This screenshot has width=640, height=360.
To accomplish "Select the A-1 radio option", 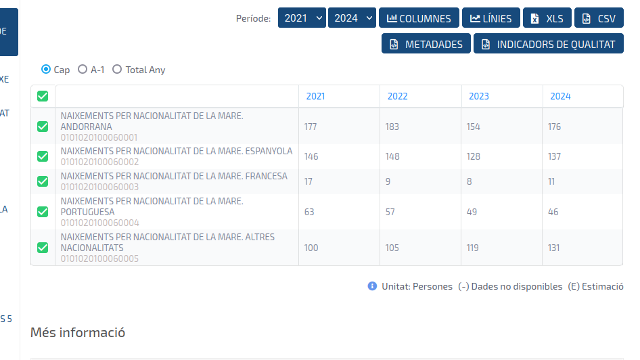I will 83,69.
